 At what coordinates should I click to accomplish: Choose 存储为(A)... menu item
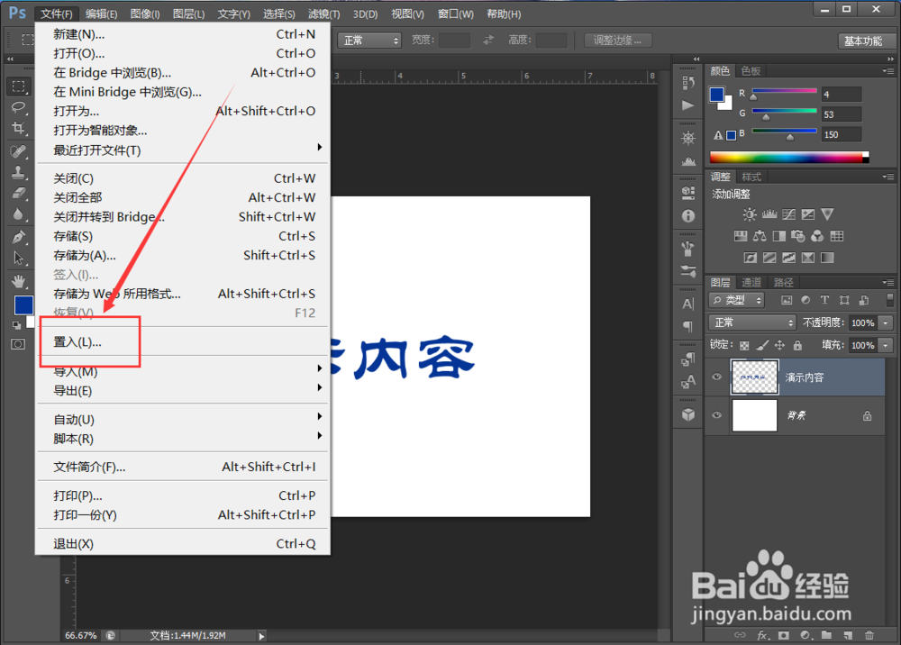pyautogui.click(x=183, y=255)
